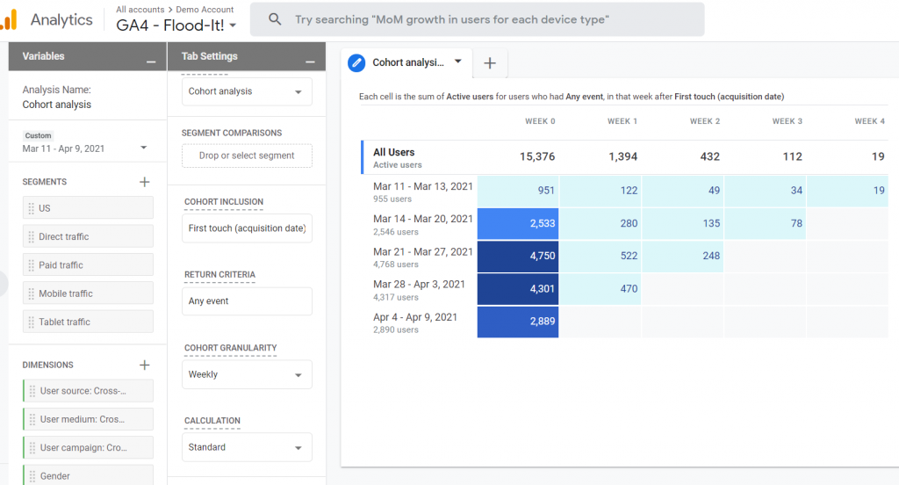This screenshot has width=899, height=485.
Task: Minimize the Tab Settings panel
Action: (x=309, y=62)
